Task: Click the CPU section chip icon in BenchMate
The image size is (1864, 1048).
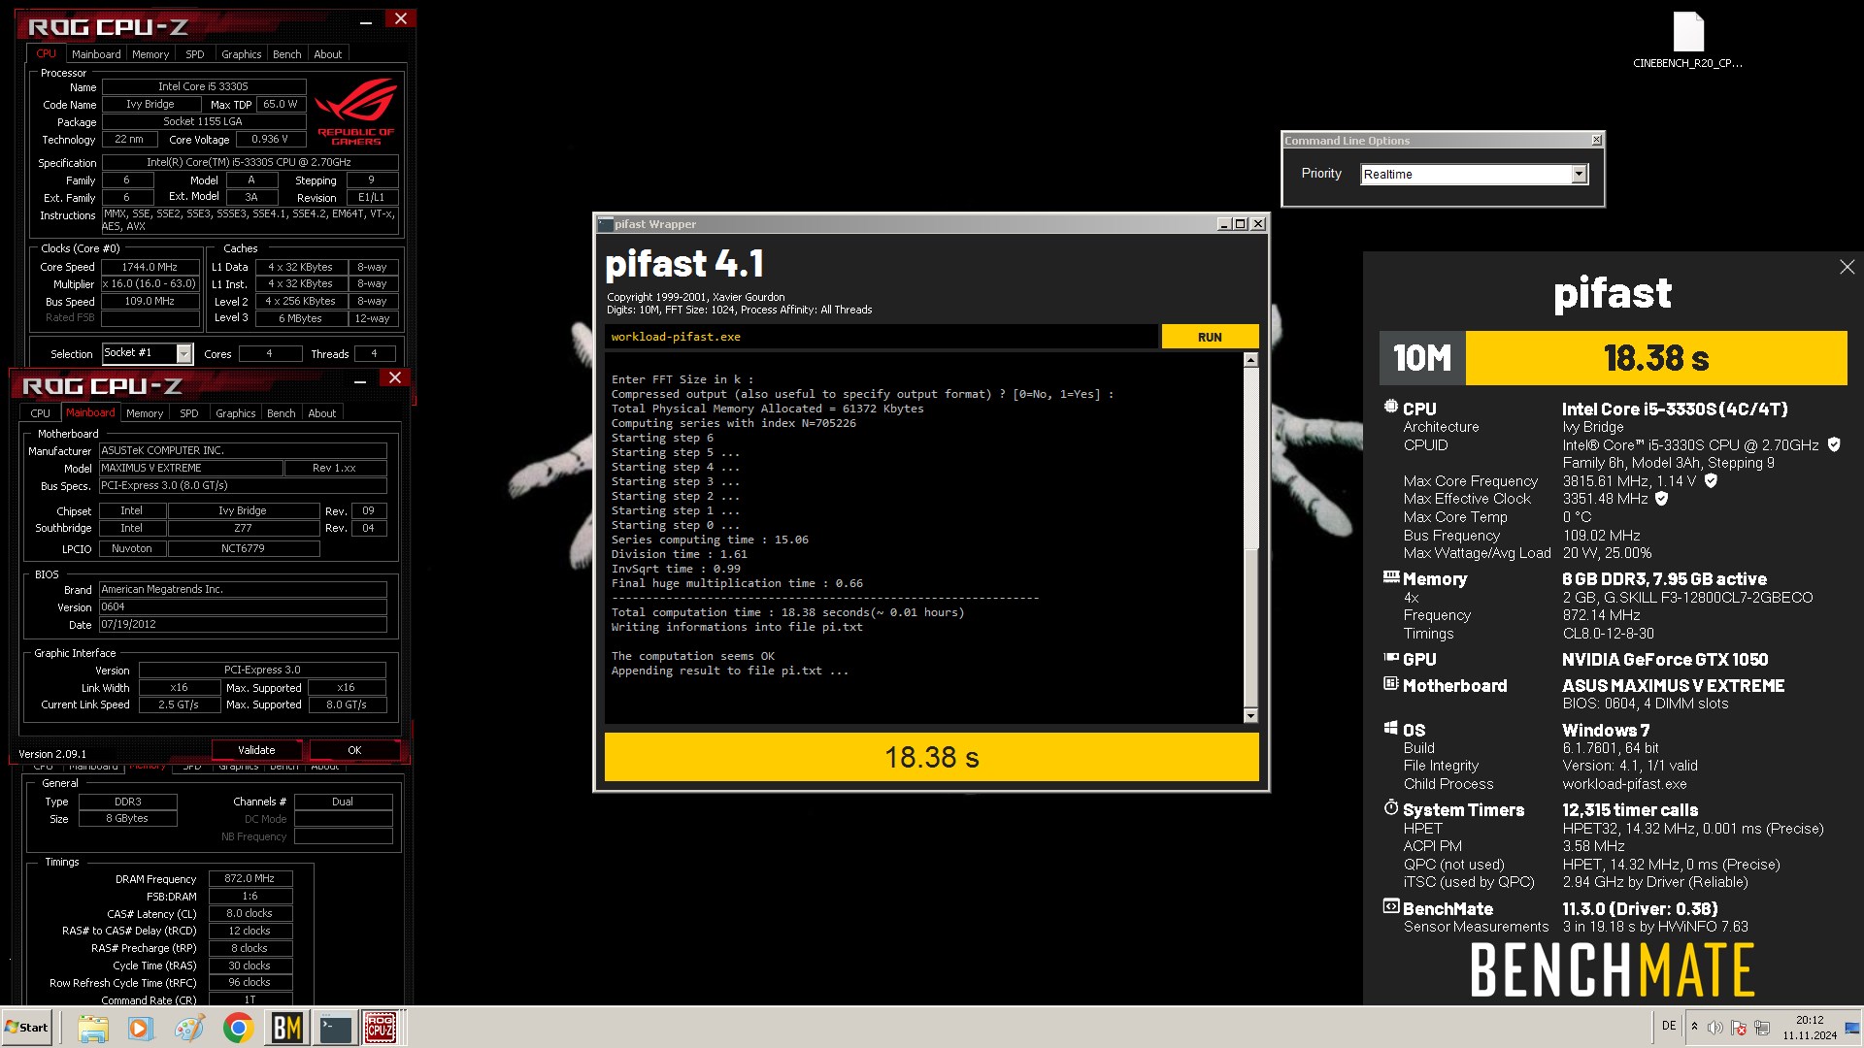Action: tap(1391, 408)
